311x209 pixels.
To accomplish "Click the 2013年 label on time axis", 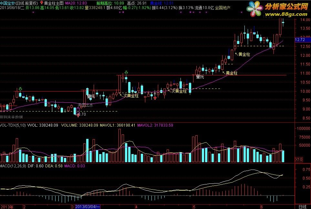I will point(7,207).
